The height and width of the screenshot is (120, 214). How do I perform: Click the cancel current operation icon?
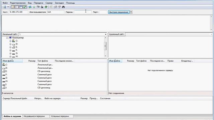pos(38,7)
